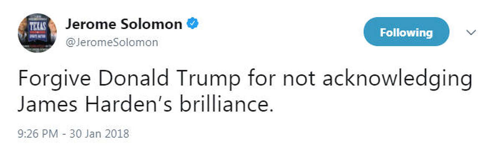This screenshot has height=151, width=501.
Task: Click the round profile photo of author
Action: [37, 33]
